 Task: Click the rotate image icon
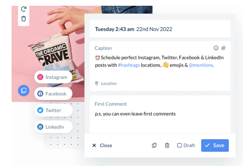click(24, 9)
